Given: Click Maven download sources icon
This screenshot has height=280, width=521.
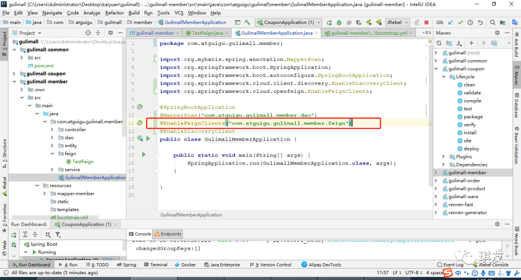Looking at the screenshot, I should pyautogui.click(x=459, y=43).
